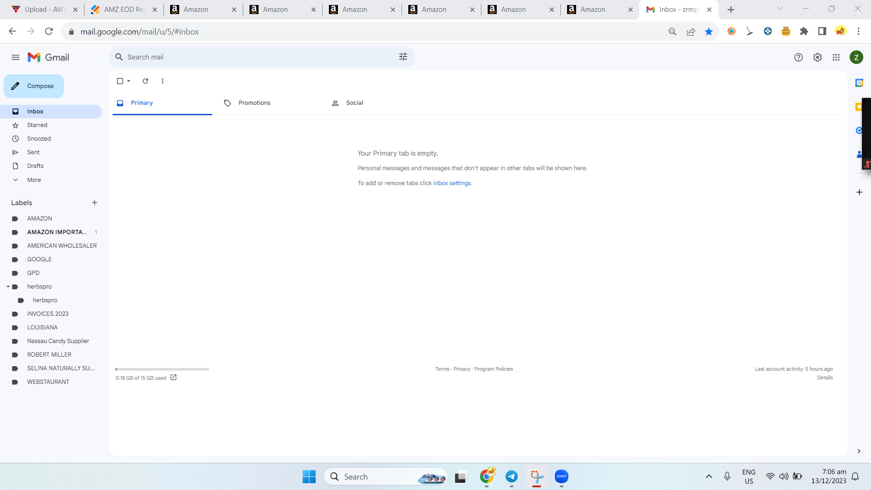Open the Windows Start menu

tap(309, 476)
